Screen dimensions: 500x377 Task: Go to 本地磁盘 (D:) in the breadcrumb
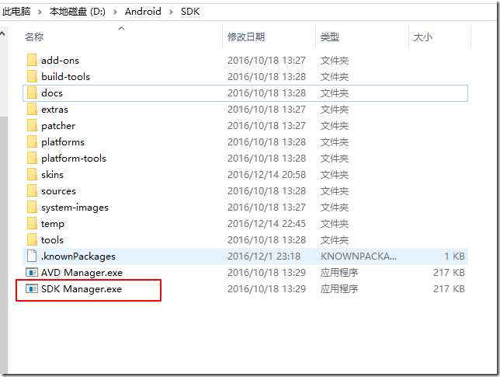(77, 12)
